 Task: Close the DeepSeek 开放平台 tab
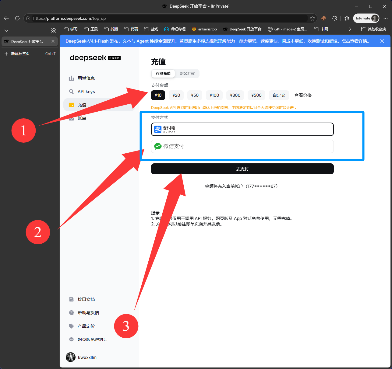53,41
